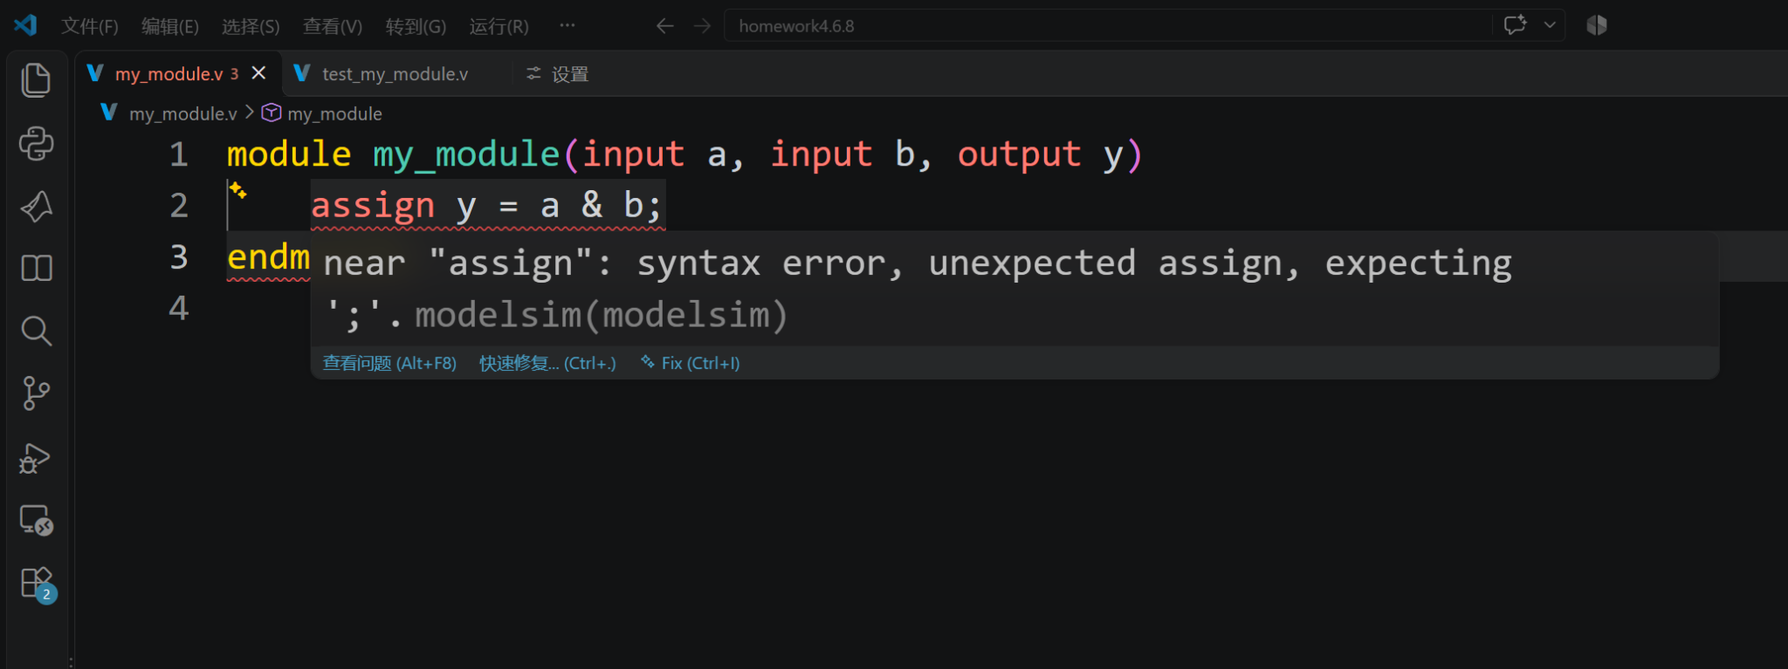Expand the chat dropdown chevron
Screen dimensions: 1788x669
pyautogui.click(x=1550, y=25)
